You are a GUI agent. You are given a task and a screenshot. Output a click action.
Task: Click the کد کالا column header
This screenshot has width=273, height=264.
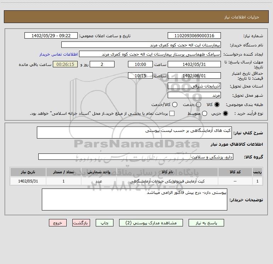(x=235, y=172)
